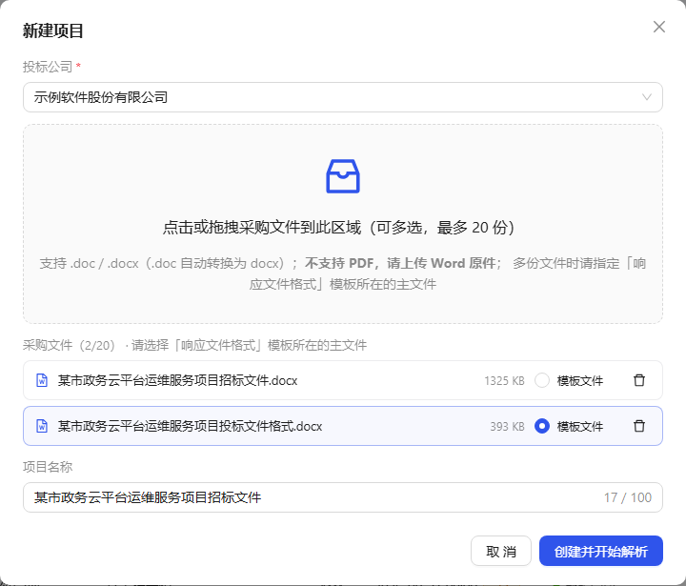The image size is (686, 586).
Task: Click the 采购文件（2/20）label text
Action: pyautogui.click(x=70, y=345)
